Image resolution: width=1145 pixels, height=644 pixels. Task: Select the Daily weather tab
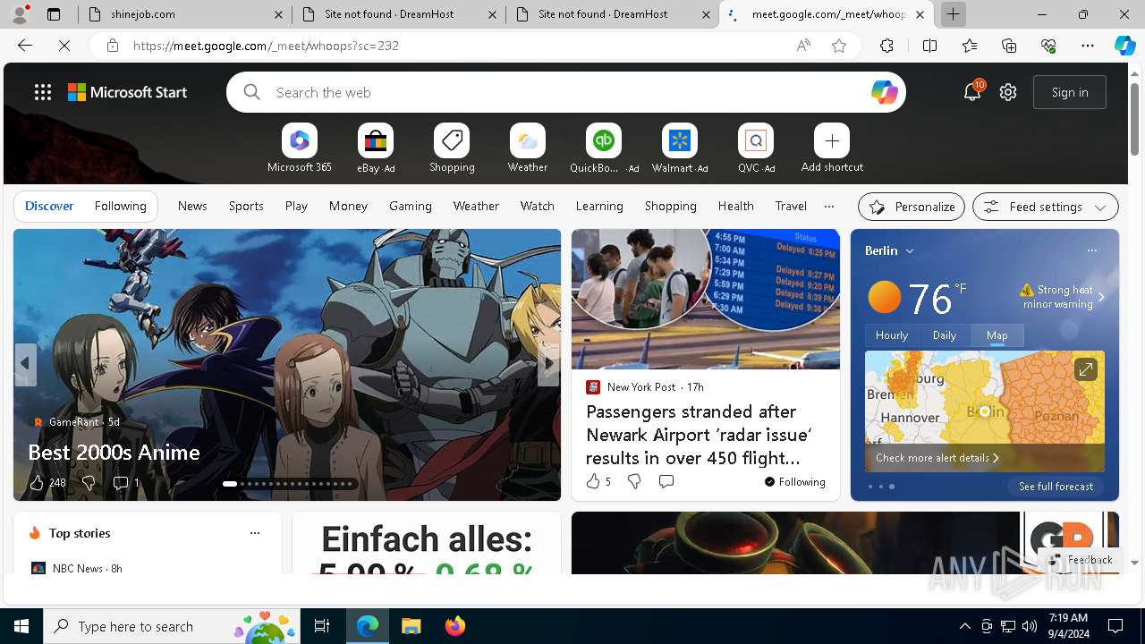pos(945,335)
